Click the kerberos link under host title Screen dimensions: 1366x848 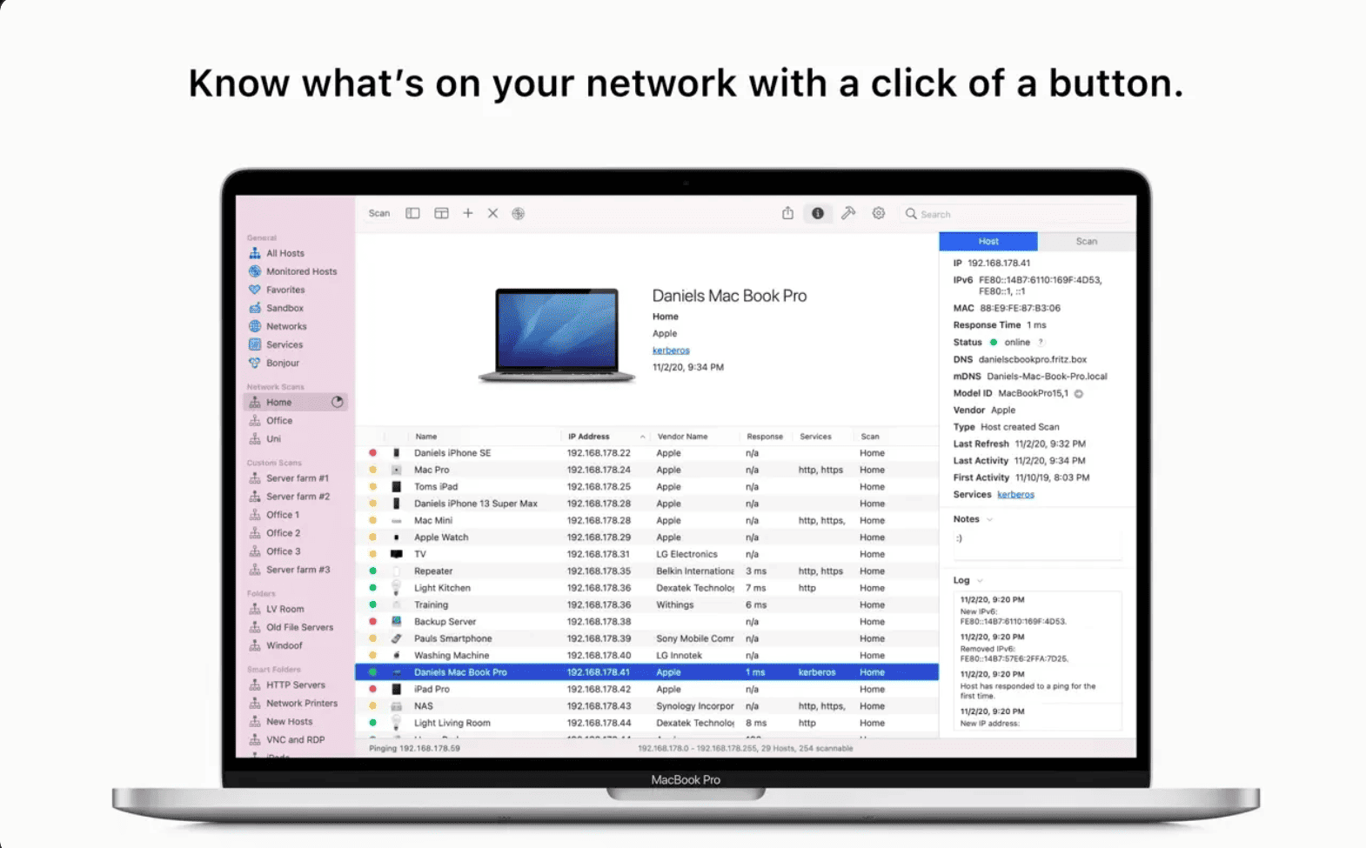click(x=671, y=351)
